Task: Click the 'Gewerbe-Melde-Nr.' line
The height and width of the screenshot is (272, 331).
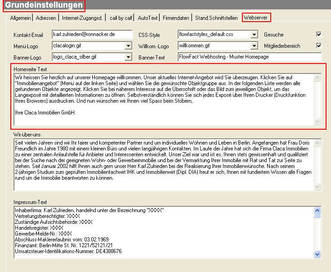Action: (43, 234)
